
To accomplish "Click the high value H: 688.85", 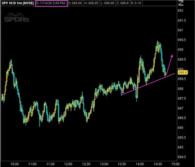I will tap(91, 3).
